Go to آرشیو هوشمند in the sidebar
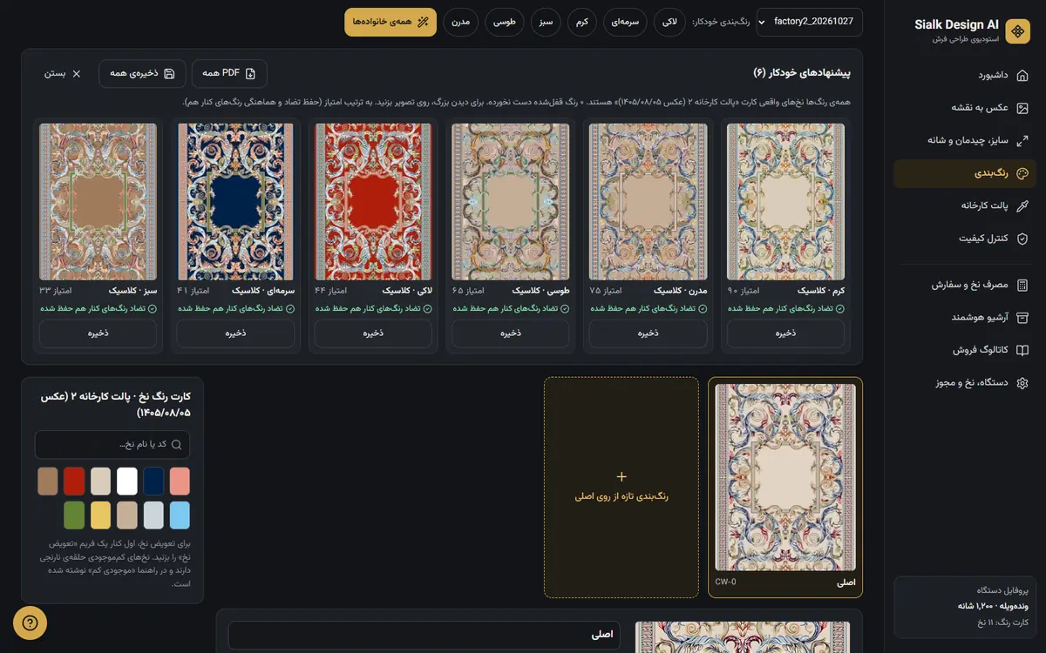Viewport: 1046px width, 653px height. pyautogui.click(x=965, y=318)
